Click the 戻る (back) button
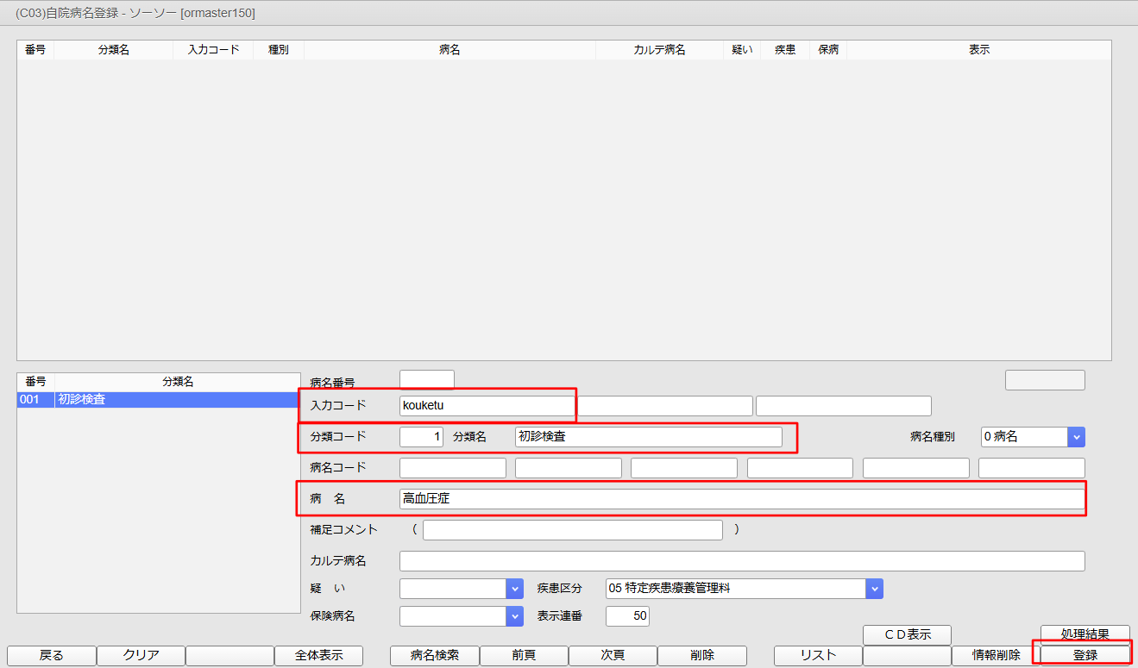 tap(51, 655)
